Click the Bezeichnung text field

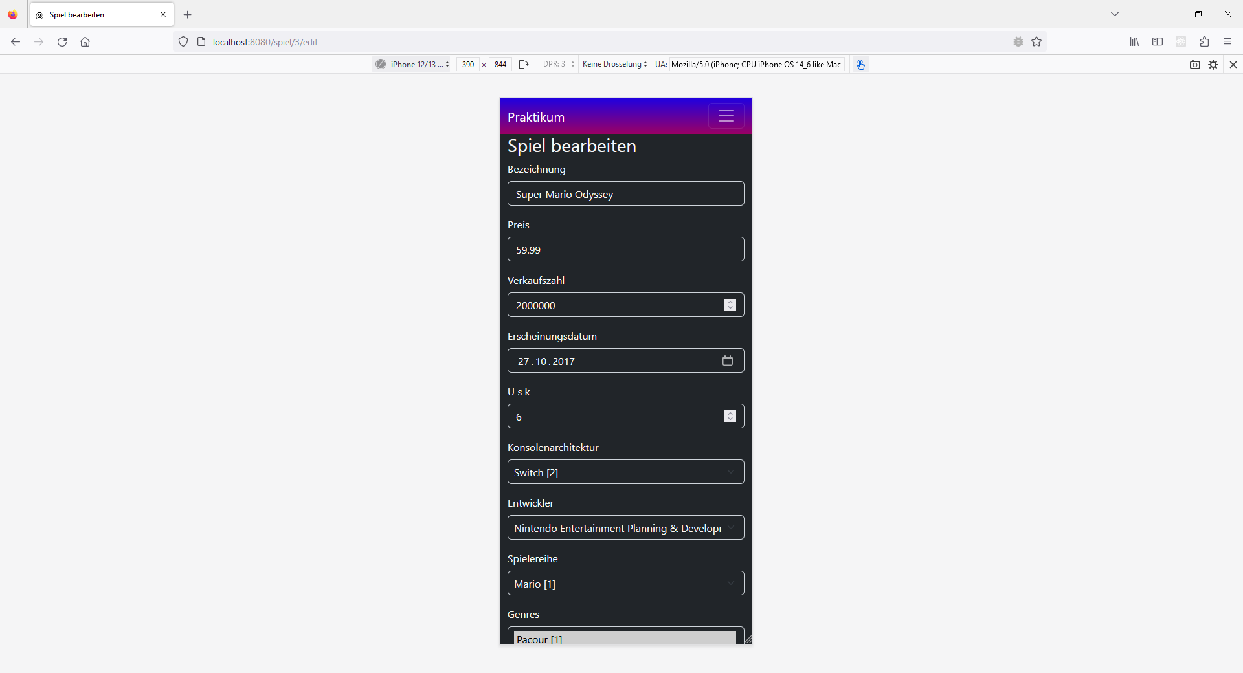(x=625, y=194)
